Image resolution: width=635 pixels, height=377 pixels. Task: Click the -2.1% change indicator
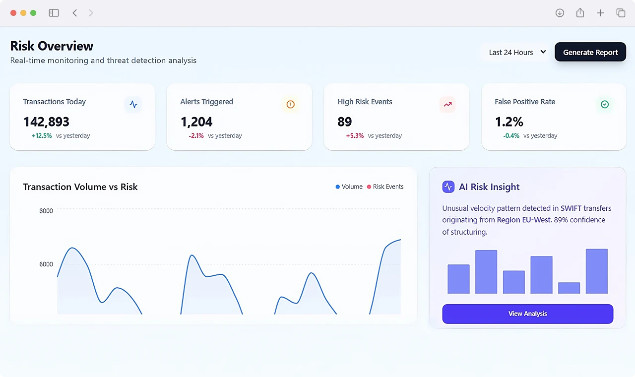196,135
